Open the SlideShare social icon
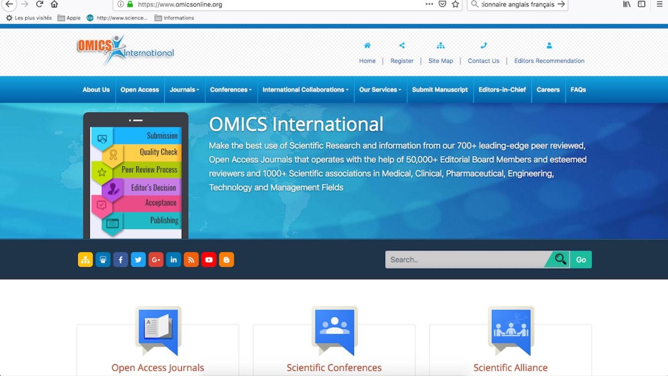The image size is (668, 376). click(x=103, y=260)
